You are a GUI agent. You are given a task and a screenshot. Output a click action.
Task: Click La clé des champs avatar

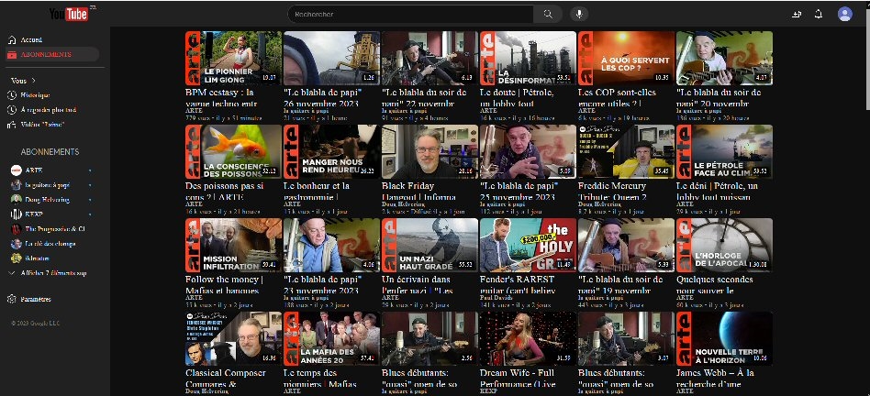(x=17, y=244)
